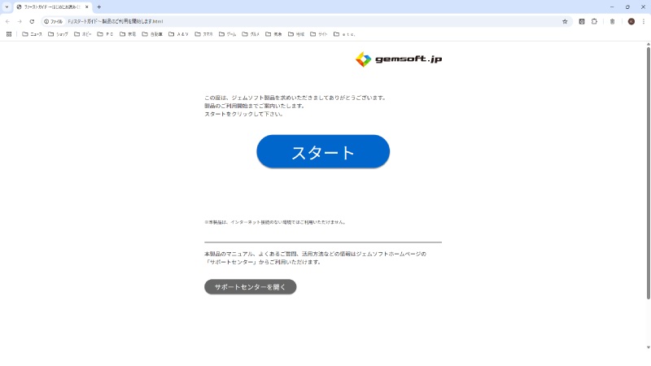
Task: Click the blue スタート button
Action: (323, 152)
